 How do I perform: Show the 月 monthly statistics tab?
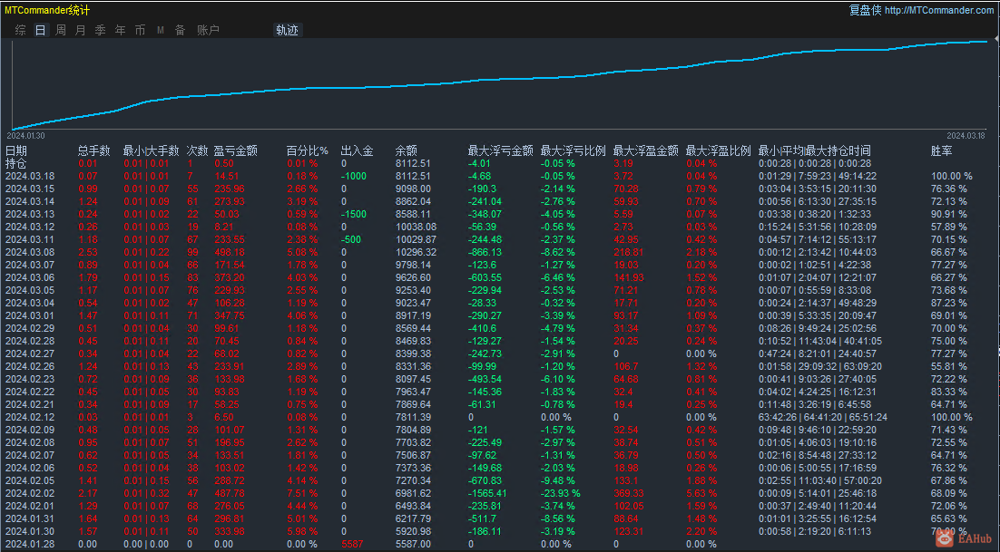click(81, 30)
